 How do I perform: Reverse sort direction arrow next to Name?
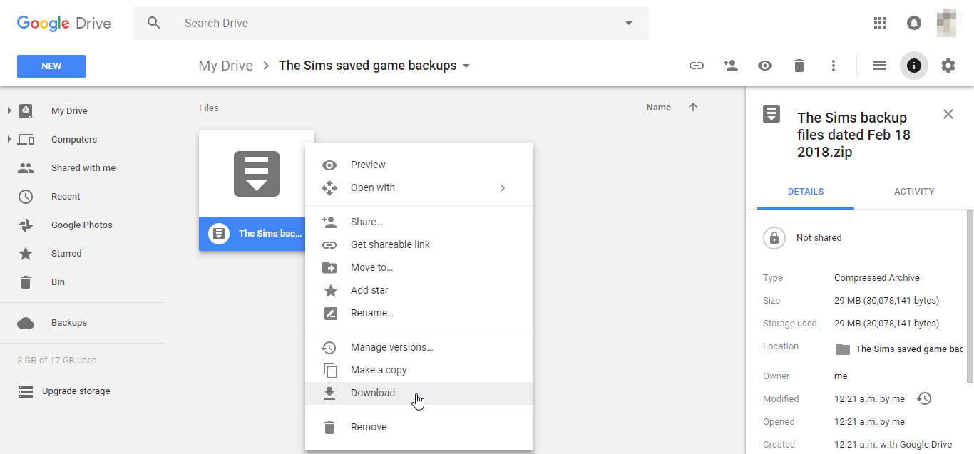(693, 107)
